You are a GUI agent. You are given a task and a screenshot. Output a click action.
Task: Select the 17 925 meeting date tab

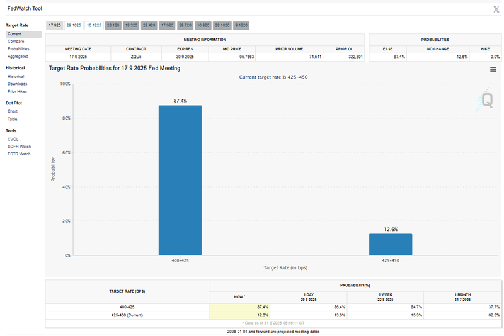tap(54, 25)
